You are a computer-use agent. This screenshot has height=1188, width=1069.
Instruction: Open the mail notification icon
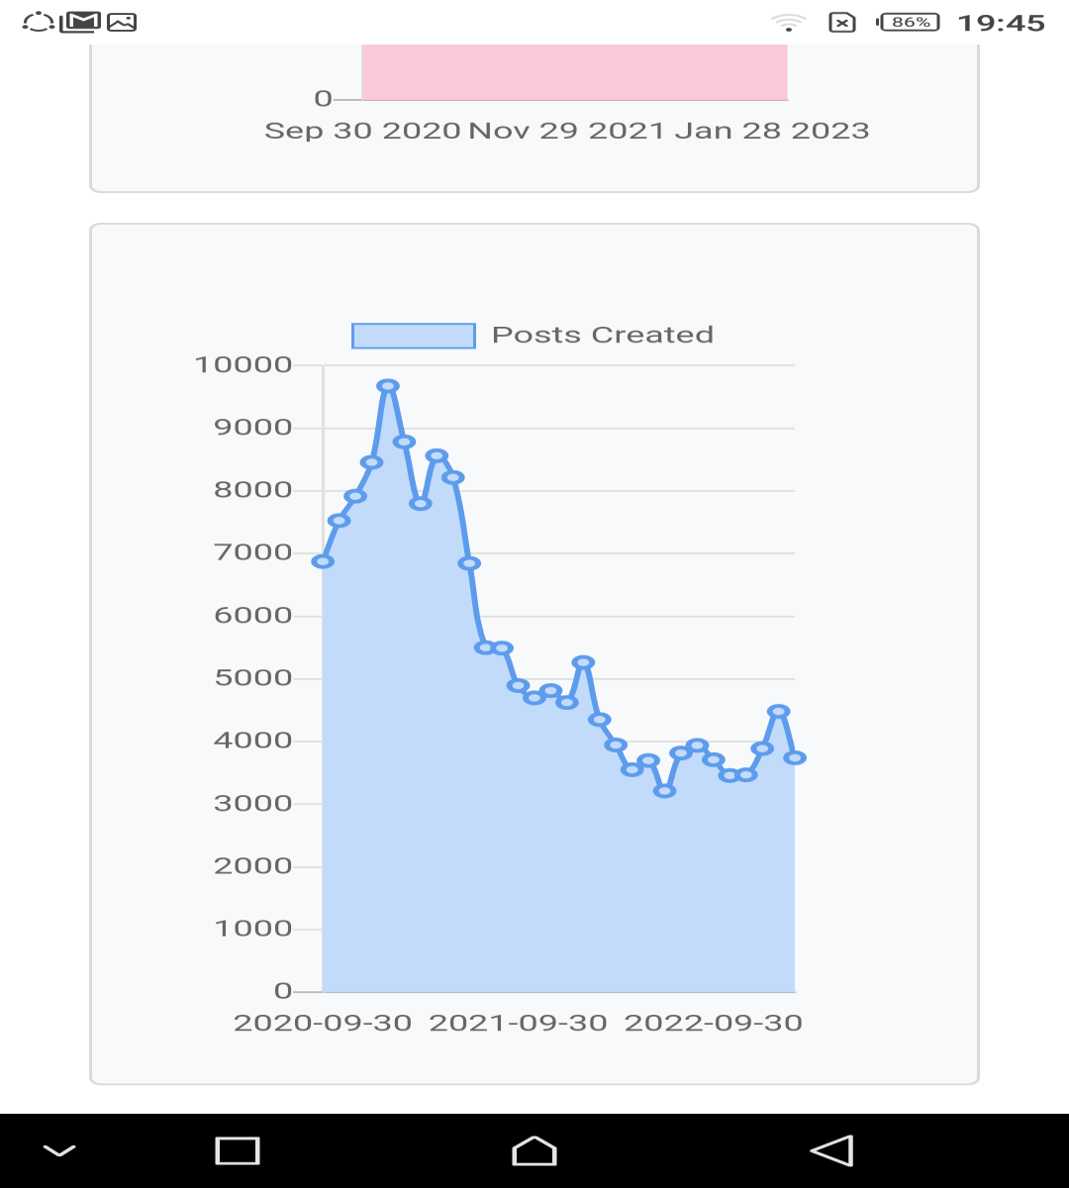pyautogui.click(x=80, y=21)
